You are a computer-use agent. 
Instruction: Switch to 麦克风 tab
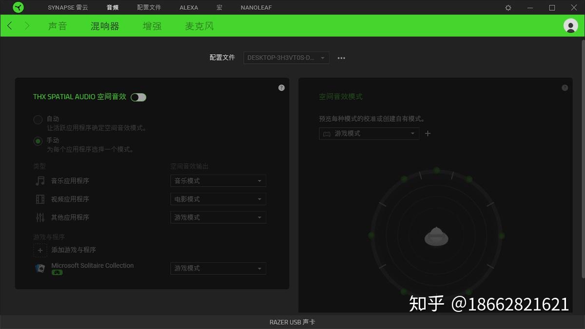pos(199,26)
